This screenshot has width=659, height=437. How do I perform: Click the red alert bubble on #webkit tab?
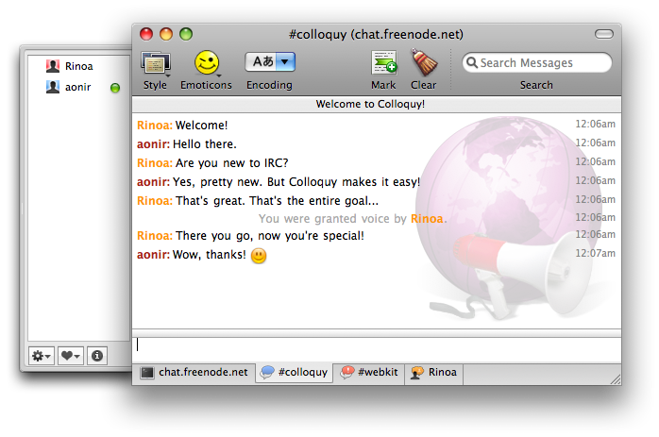(347, 372)
